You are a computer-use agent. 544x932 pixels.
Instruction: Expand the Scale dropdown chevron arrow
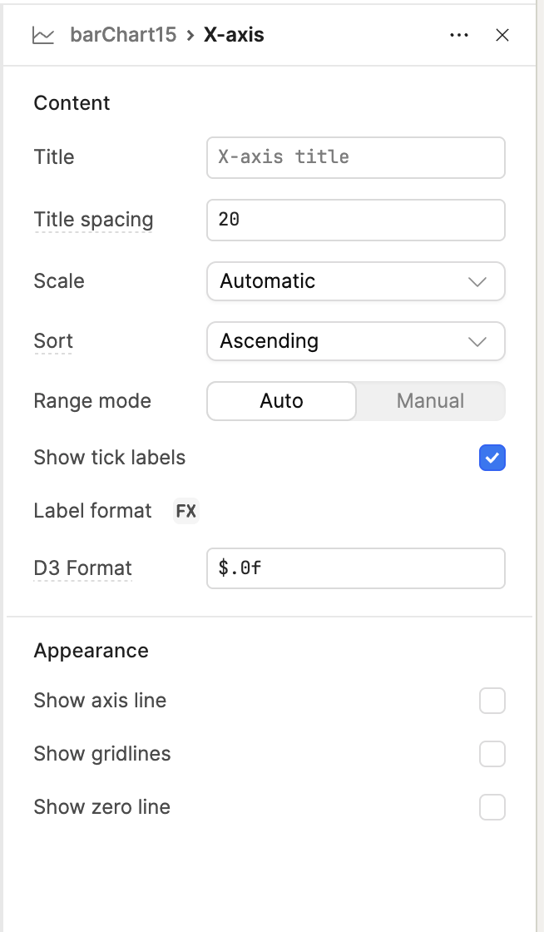pos(477,281)
